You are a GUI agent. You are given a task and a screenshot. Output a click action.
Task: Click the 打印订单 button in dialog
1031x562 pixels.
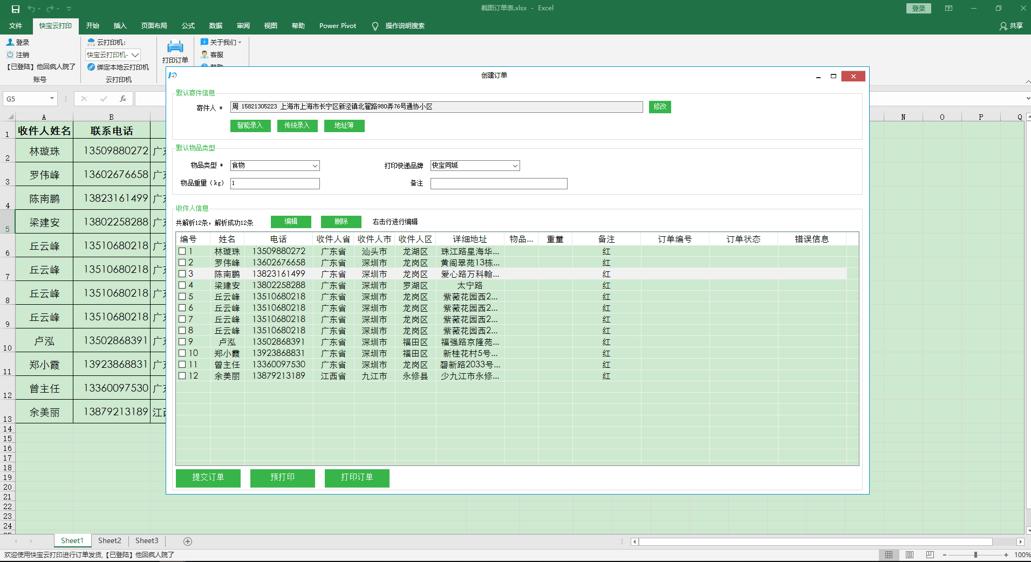pos(357,478)
